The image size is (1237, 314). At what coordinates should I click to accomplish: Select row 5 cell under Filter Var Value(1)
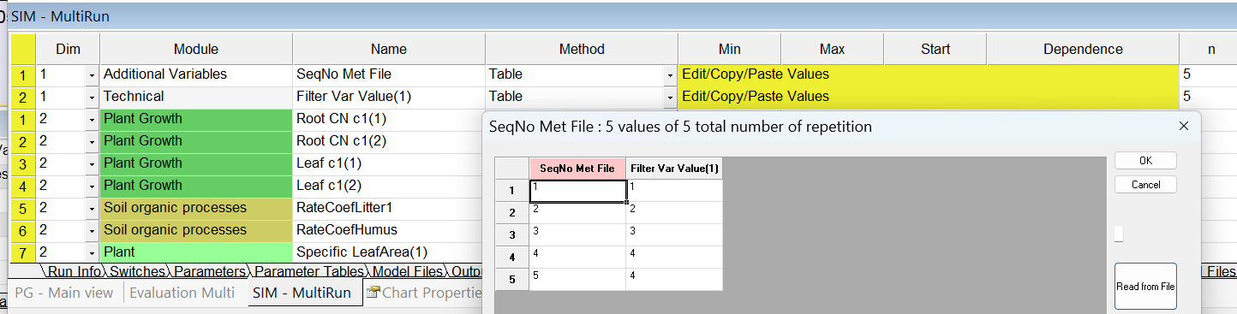coord(674,280)
